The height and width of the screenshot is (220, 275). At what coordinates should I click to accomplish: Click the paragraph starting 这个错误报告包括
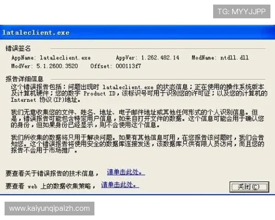[139, 93]
